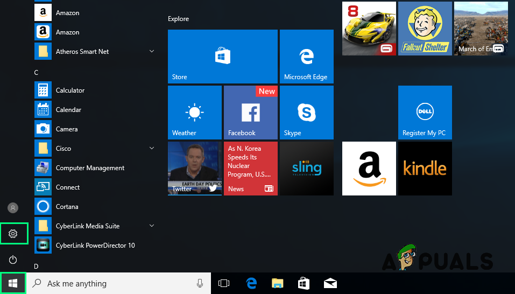Open the Settings gear icon
Screen dimensions: 515x294
[13, 234]
